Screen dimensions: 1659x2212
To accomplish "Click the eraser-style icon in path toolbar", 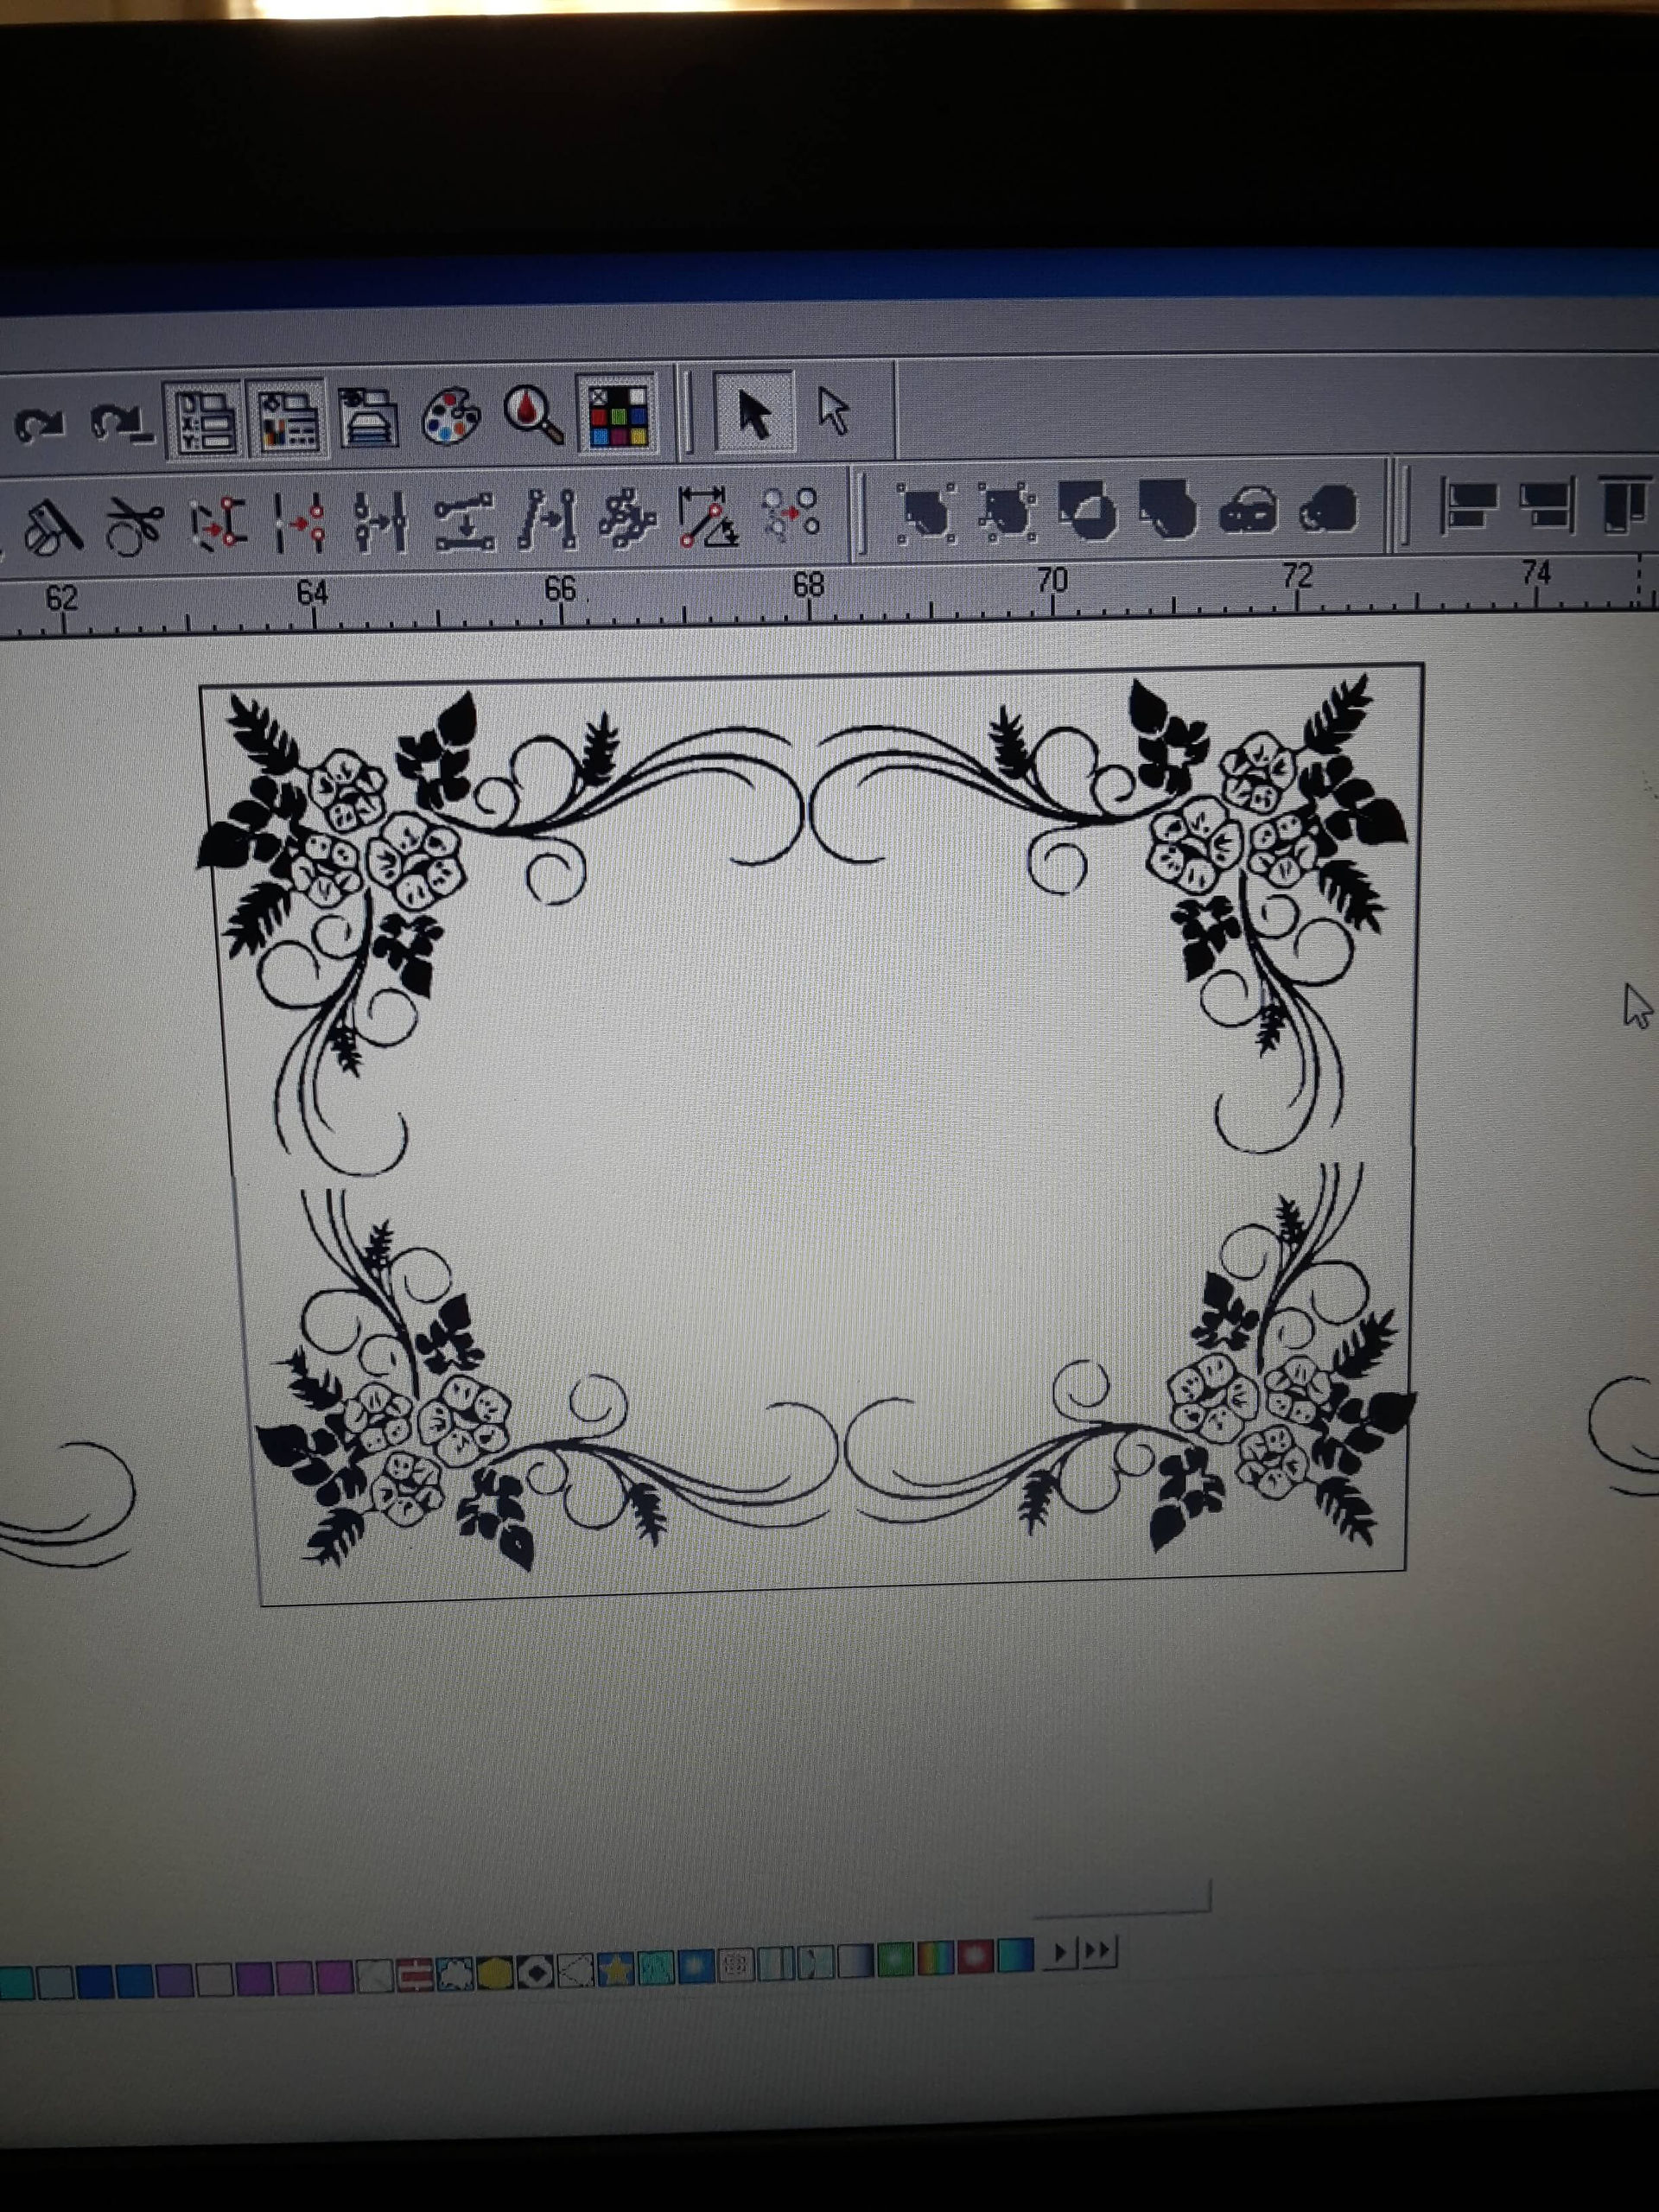I will coord(52,526).
